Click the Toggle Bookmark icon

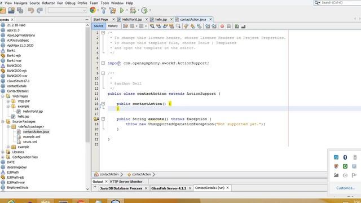(199, 27)
